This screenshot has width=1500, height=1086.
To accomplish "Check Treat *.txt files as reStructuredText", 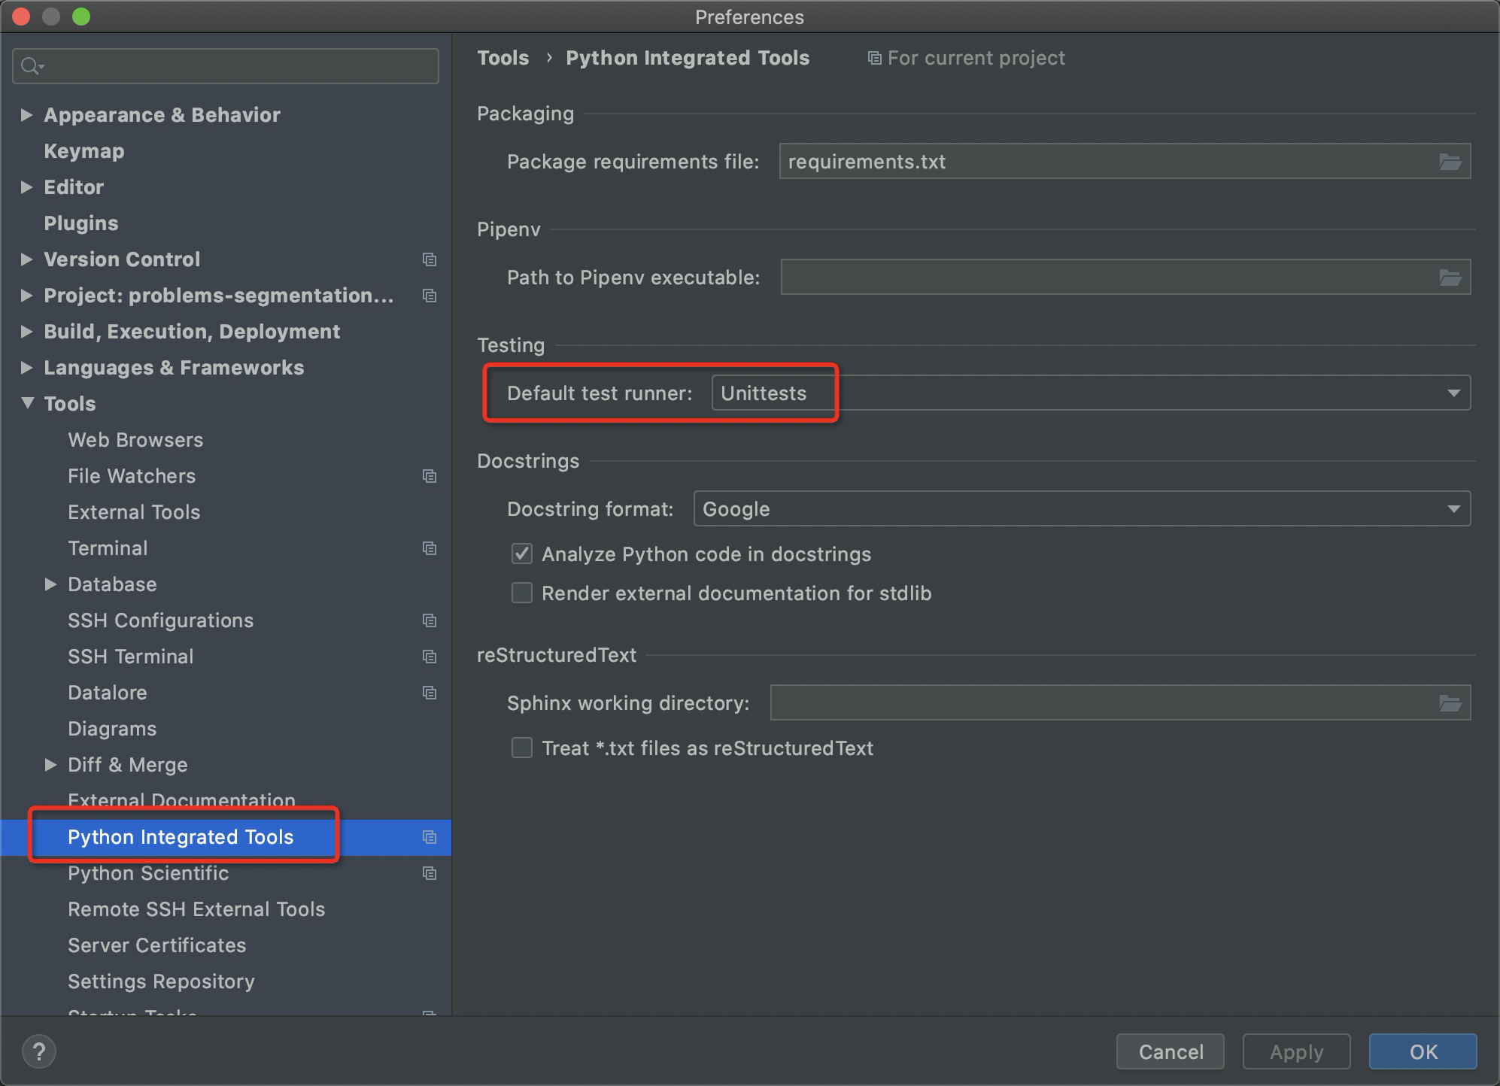I will click(521, 748).
